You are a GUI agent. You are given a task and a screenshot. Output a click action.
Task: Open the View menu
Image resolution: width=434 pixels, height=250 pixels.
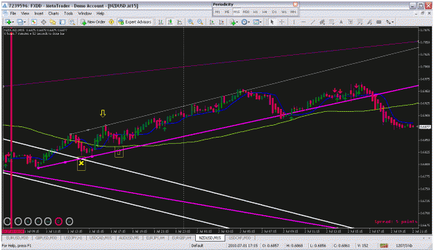point(25,13)
